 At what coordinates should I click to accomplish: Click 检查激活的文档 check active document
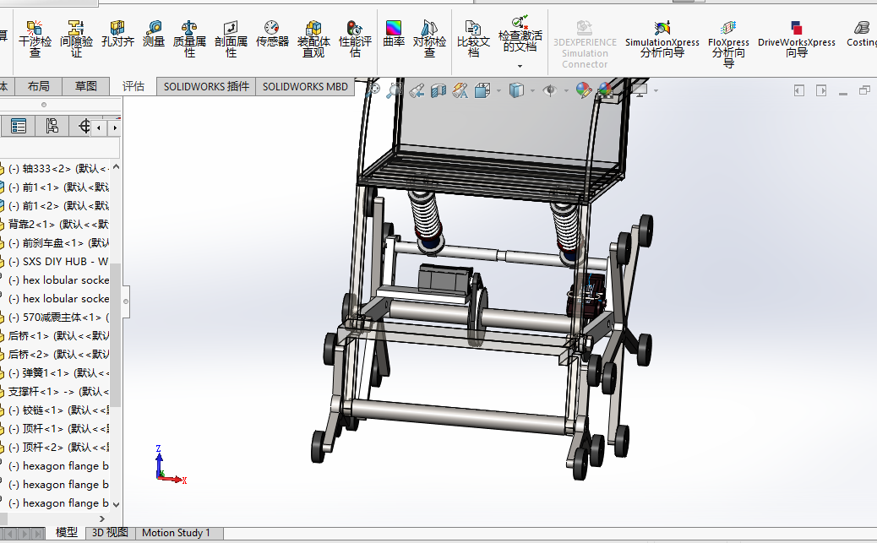coord(520,34)
